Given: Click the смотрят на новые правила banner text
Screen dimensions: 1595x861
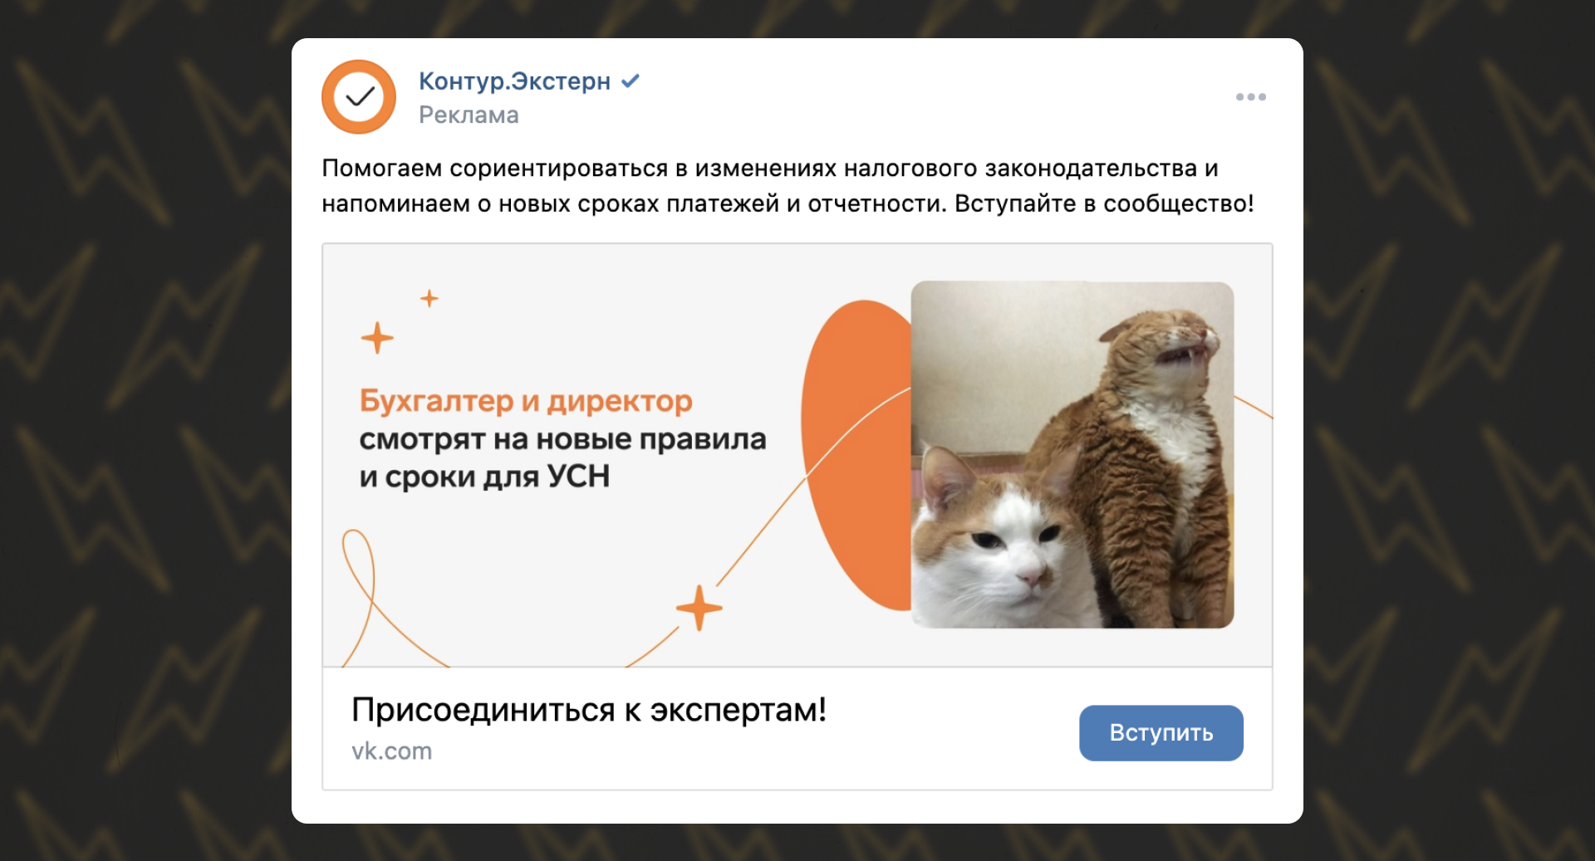Looking at the screenshot, I should [562, 439].
